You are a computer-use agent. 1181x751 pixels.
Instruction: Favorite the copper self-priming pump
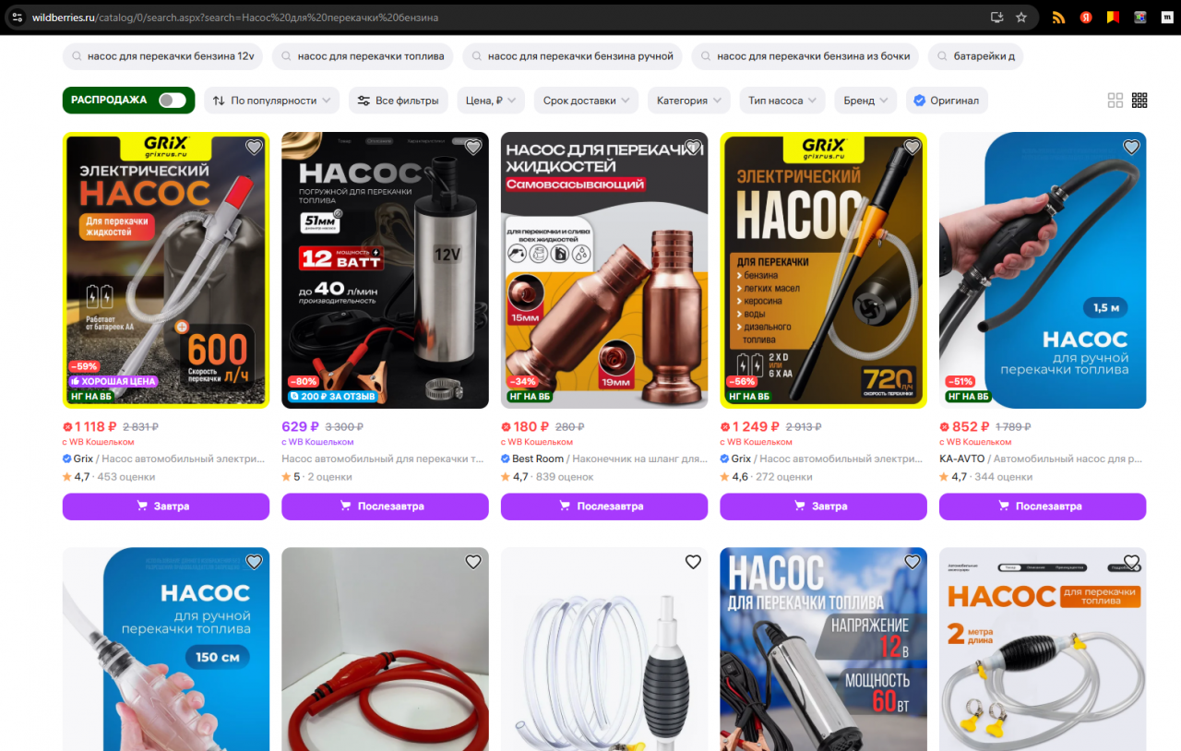[693, 147]
